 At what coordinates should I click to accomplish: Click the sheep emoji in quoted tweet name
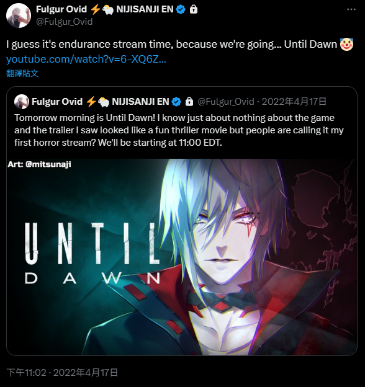(x=104, y=102)
